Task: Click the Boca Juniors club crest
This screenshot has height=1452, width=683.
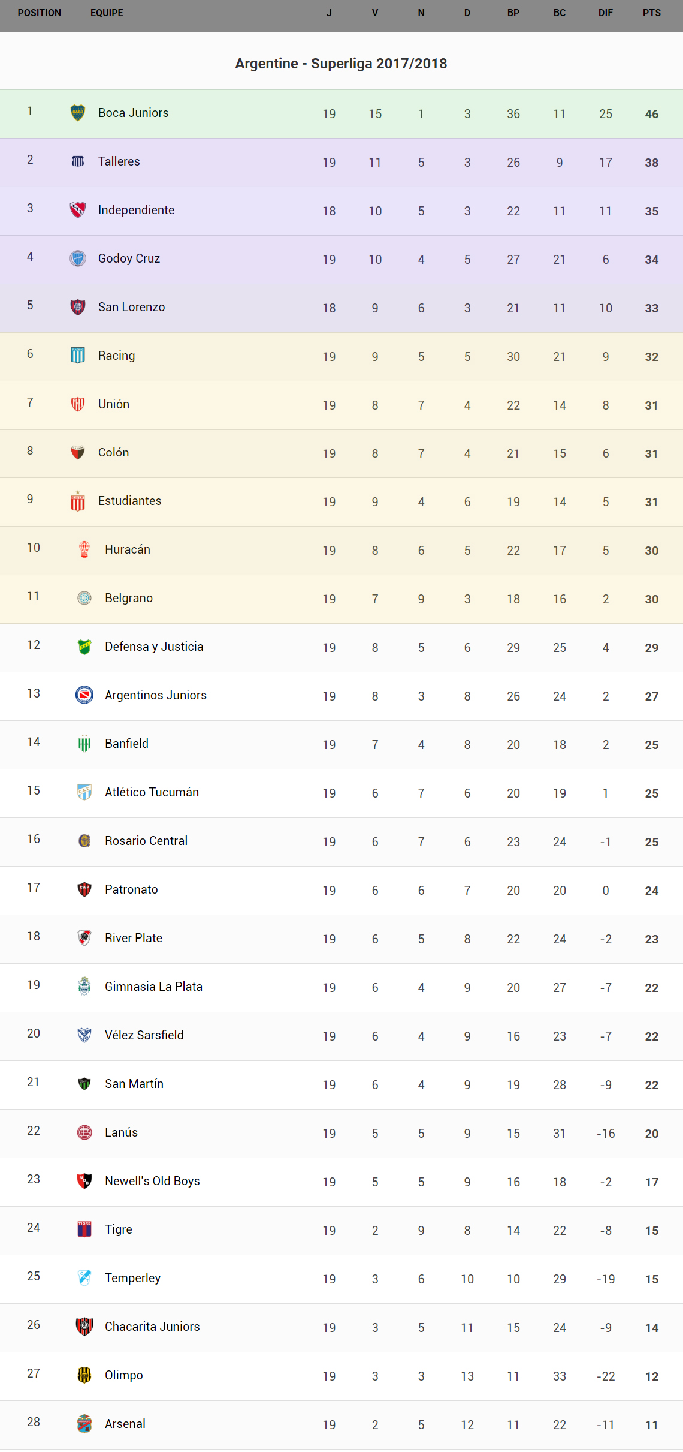Action: [x=78, y=113]
